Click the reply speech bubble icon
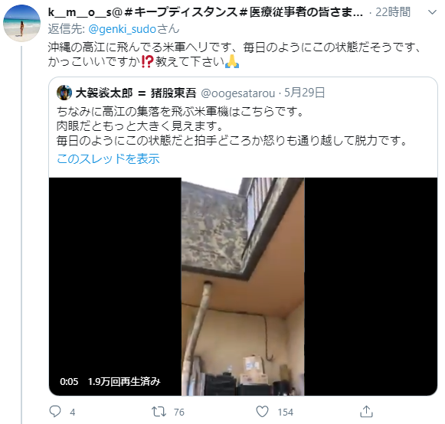 coord(55,411)
